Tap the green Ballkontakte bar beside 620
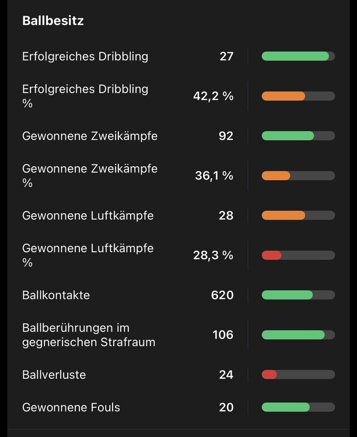 pos(298,295)
